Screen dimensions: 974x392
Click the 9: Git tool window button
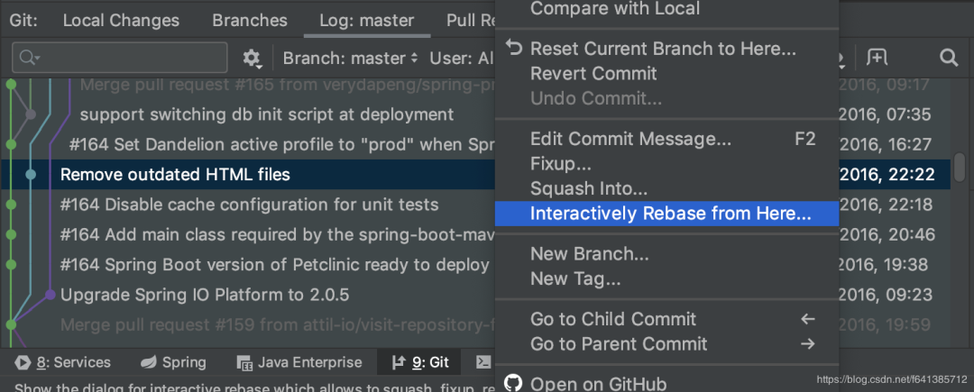coord(420,362)
